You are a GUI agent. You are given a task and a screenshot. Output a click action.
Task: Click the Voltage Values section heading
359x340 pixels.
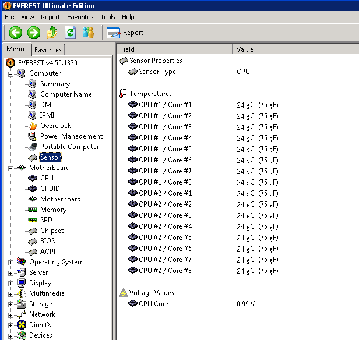[152, 293]
